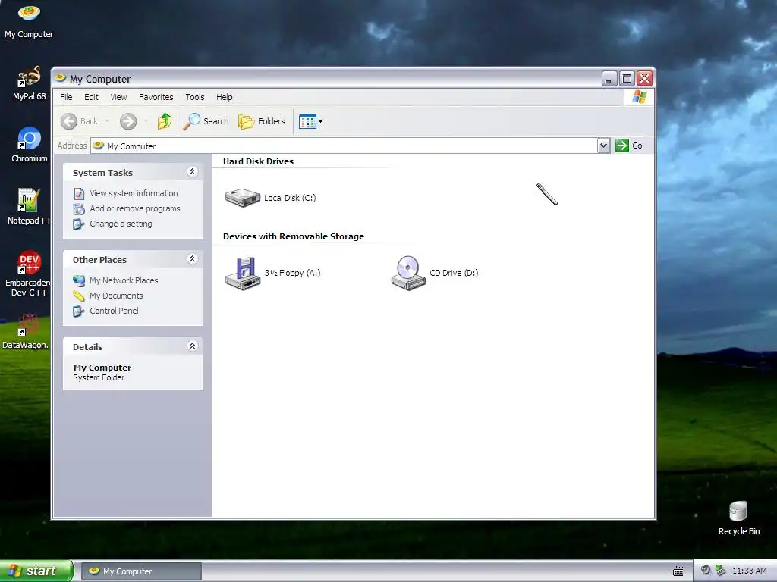Click the Change a setting icon
Screen dimensions: 777x582
[79, 224]
